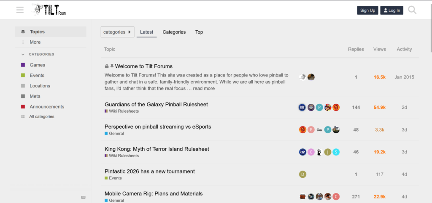Open the Meta category in sidebar
The height and width of the screenshot is (203, 432).
(x=51, y=96)
